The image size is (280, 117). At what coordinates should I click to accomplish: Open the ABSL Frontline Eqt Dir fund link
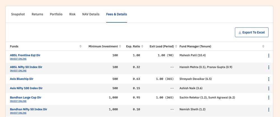tap(25, 55)
